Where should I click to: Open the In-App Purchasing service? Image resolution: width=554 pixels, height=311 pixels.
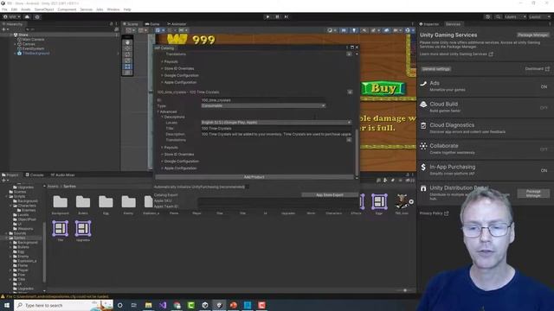tap(485, 170)
